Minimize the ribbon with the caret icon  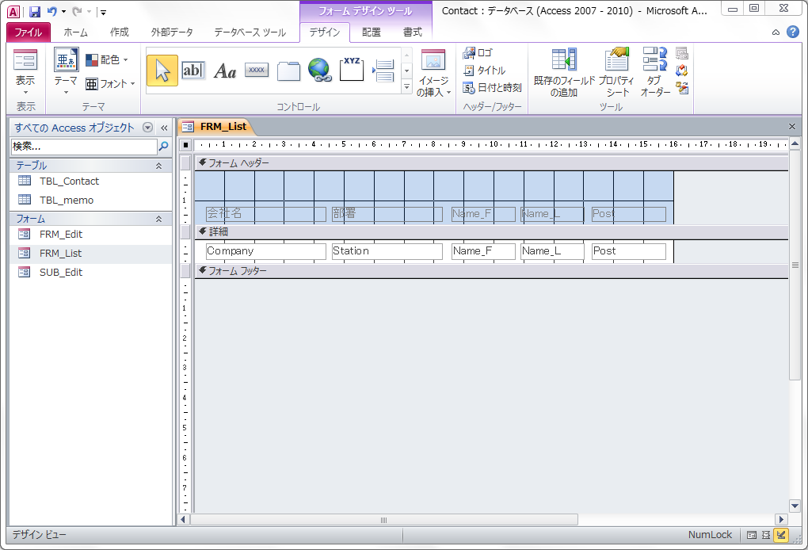[x=776, y=32]
